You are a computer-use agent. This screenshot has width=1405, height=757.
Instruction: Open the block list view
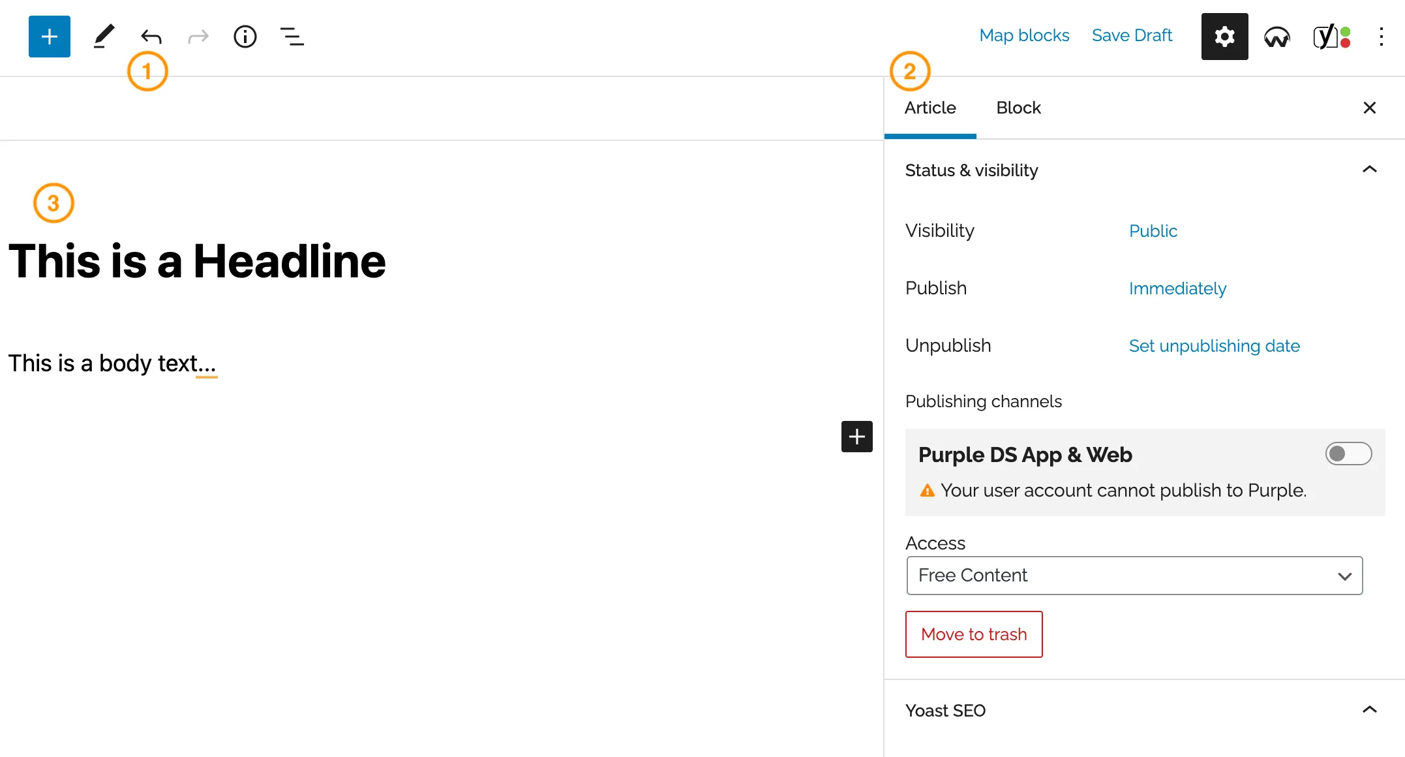pyautogui.click(x=292, y=37)
